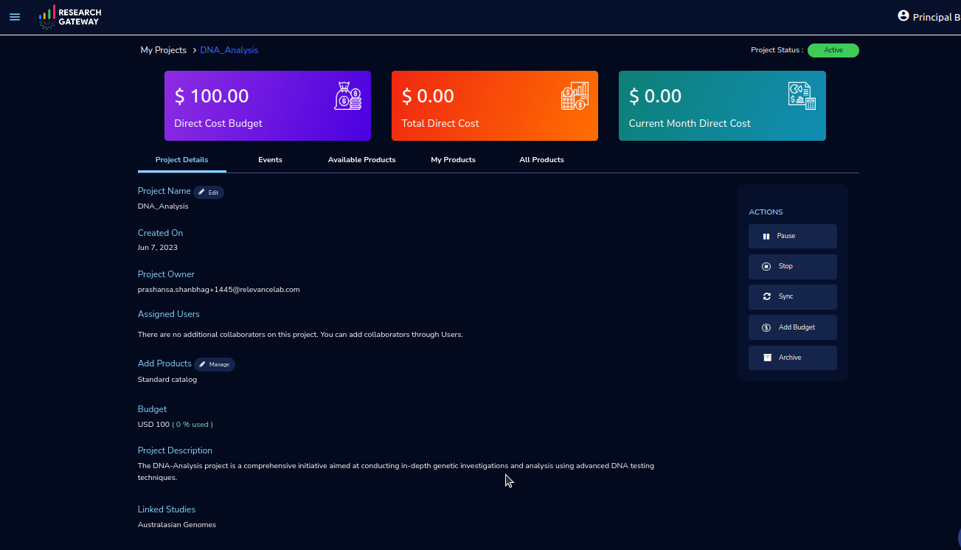Archive the project via Archive action
This screenshot has width=961, height=550.
pyautogui.click(x=793, y=358)
